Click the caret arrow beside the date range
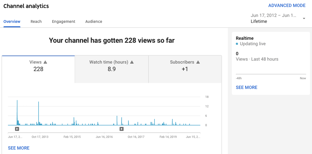Viewport: 312px width, 154px height. coord(304,18)
